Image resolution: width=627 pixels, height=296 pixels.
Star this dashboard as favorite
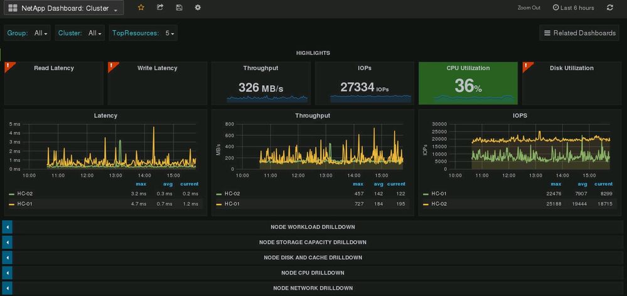click(141, 8)
